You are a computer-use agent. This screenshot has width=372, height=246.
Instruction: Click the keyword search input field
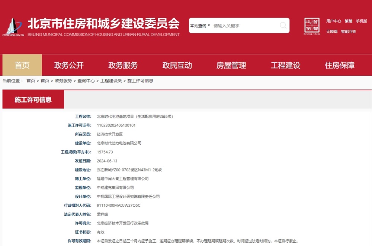[x=238, y=25]
